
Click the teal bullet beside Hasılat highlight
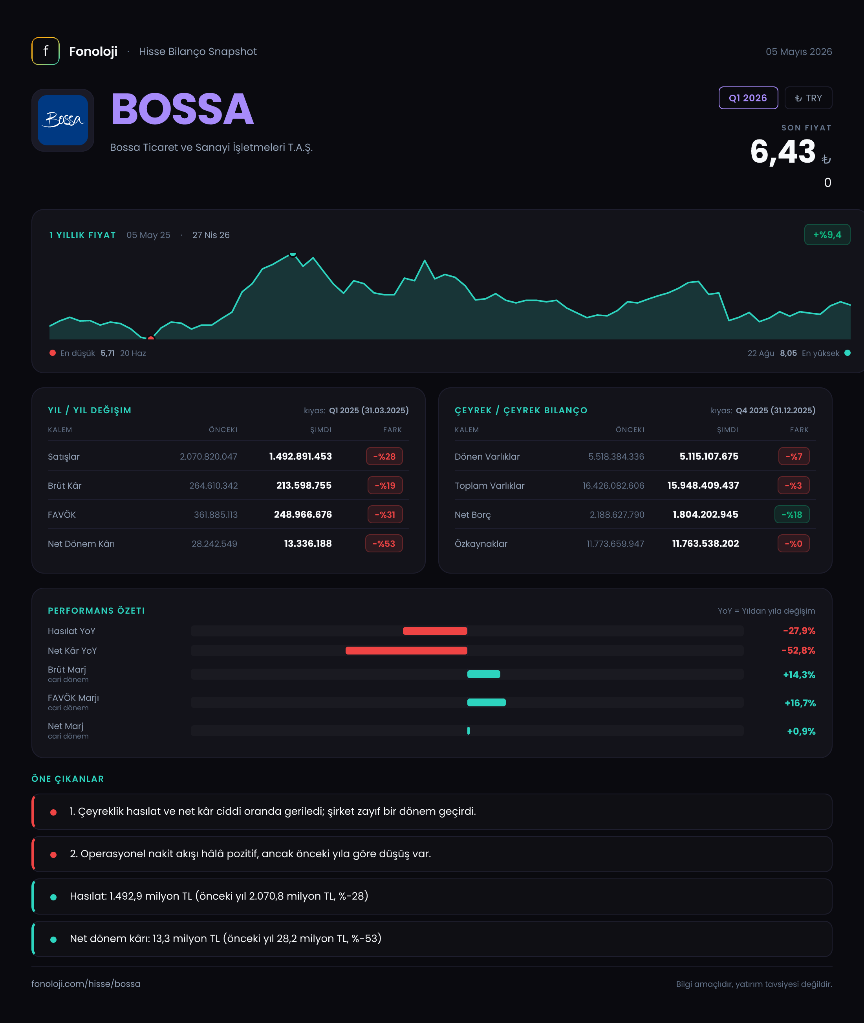[x=53, y=897]
